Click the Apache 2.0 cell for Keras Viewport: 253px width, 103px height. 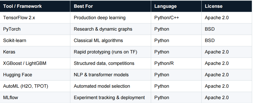click(x=227, y=52)
